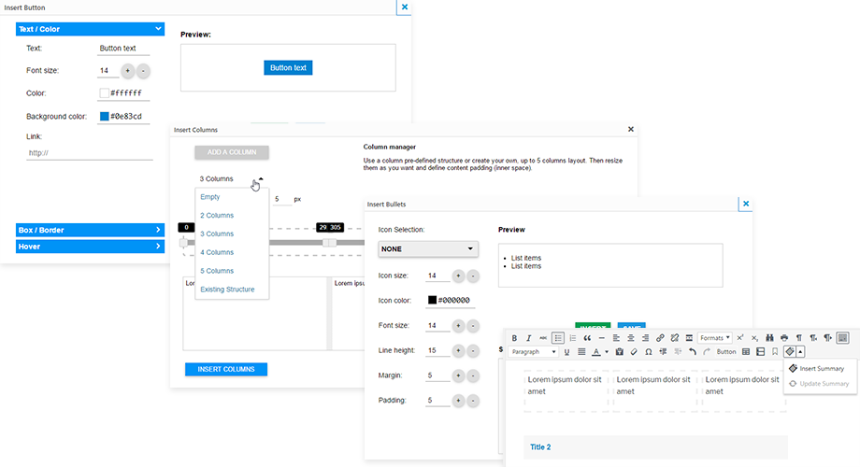Click the print icon in editor toolbar
The height and width of the screenshot is (467, 860).
pos(784,338)
